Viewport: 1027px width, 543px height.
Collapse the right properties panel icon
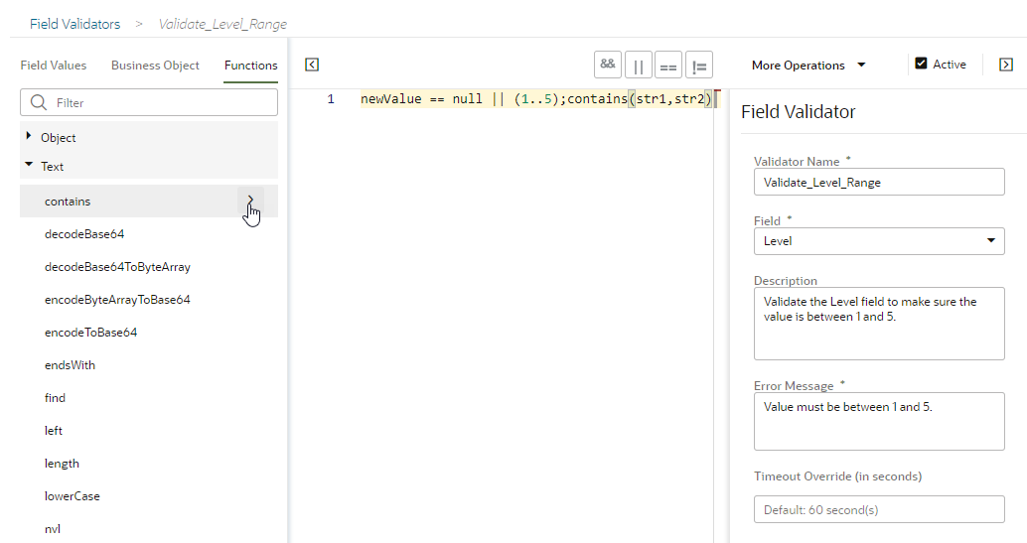pyautogui.click(x=1006, y=65)
